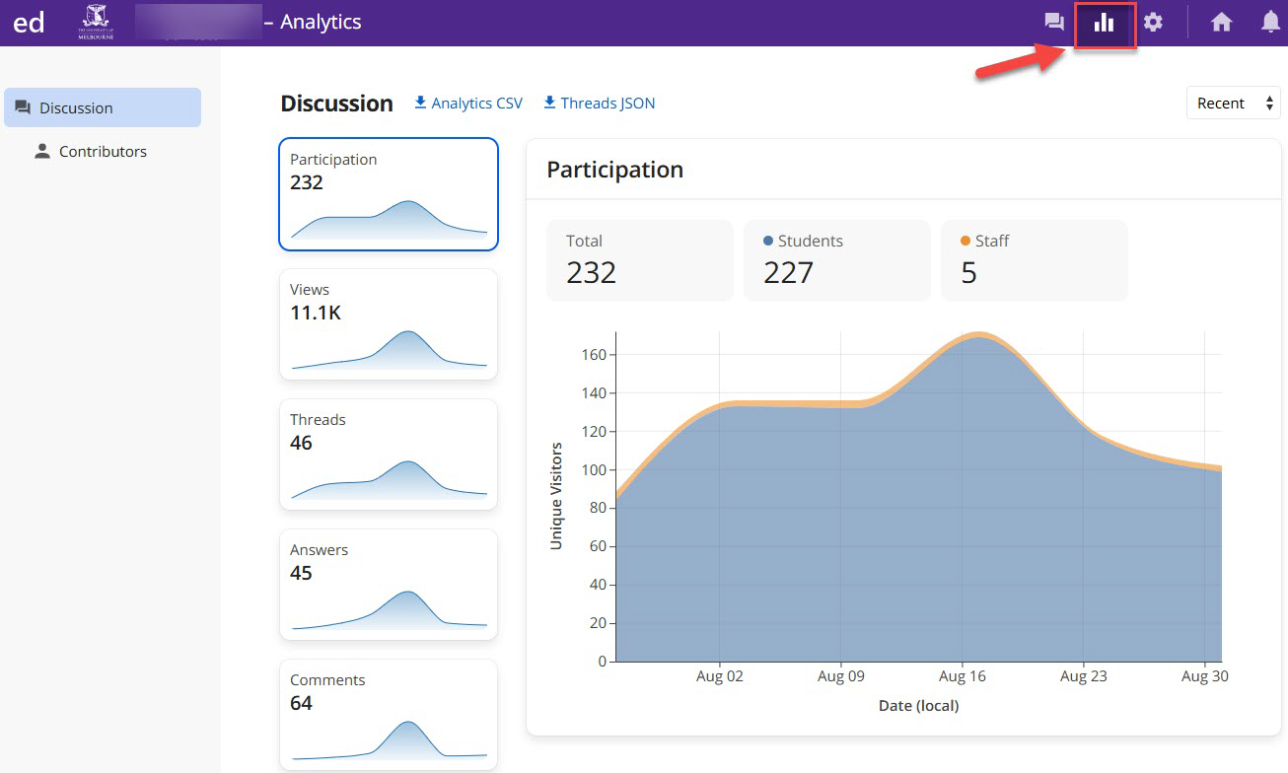Select the Answers metric card
The image size is (1288, 773).
(389, 585)
